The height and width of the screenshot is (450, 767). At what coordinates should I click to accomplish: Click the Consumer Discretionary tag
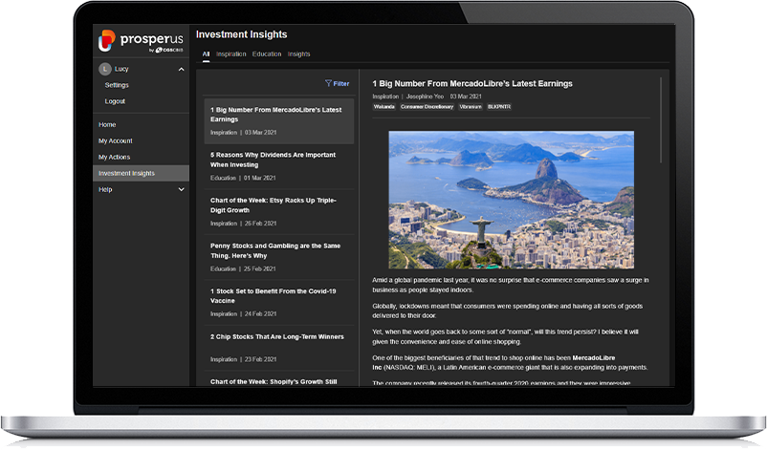(427, 106)
